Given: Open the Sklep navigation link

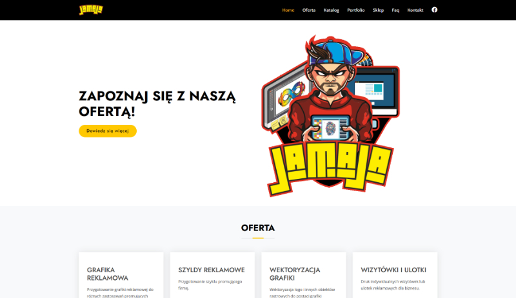Looking at the screenshot, I should click(x=378, y=10).
